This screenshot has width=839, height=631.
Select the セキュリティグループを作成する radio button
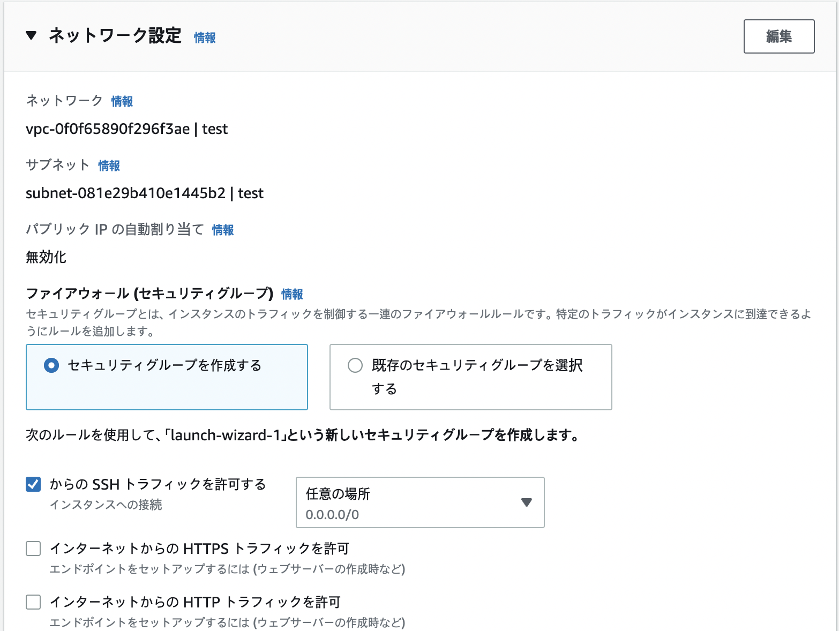[50, 365]
